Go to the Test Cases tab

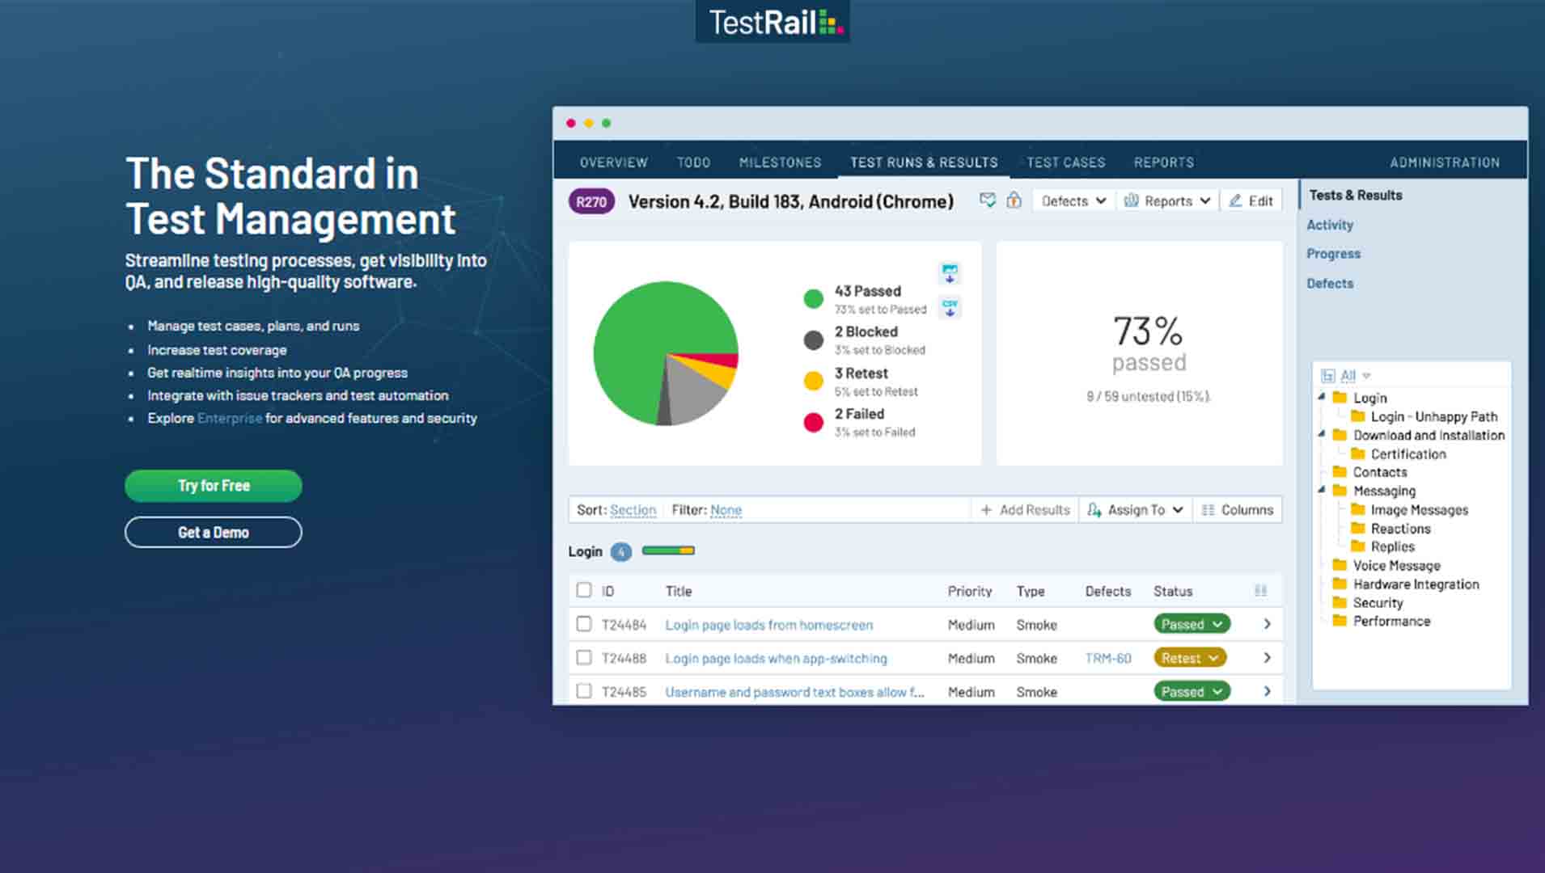coord(1065,162)
